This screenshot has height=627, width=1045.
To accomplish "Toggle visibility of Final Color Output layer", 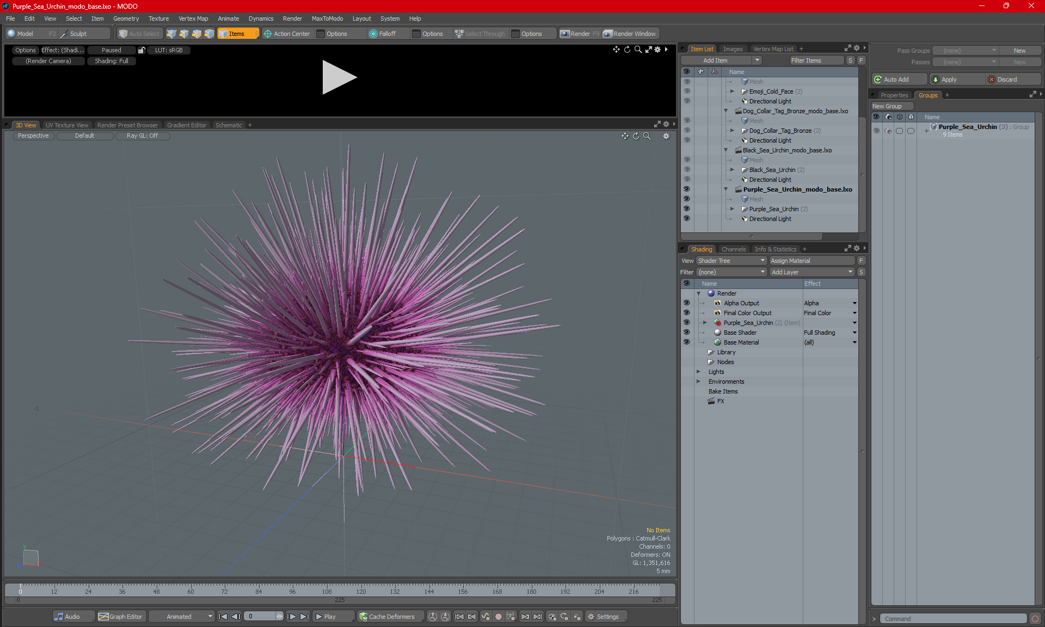I will pyautogui.click(x=687, y=313).
